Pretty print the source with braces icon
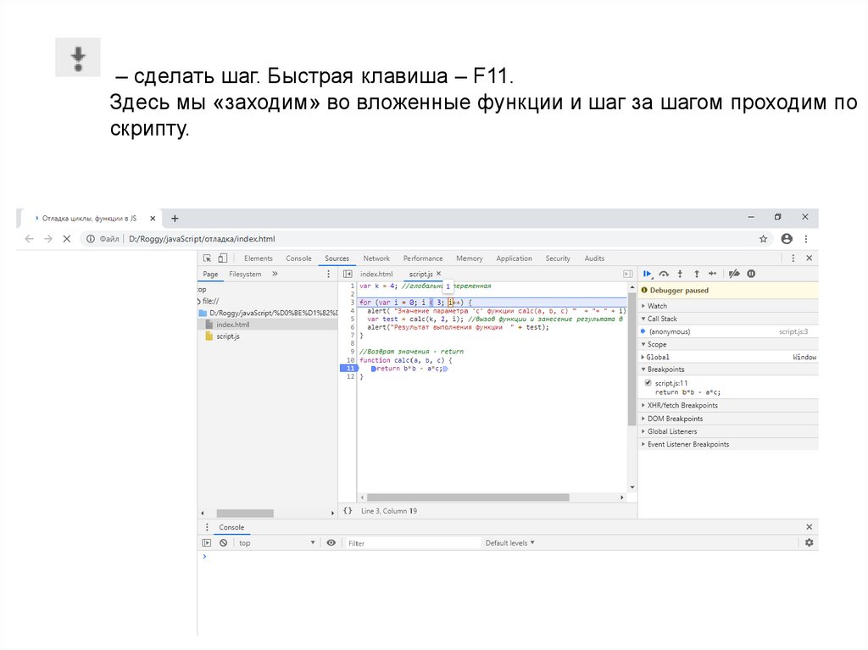 click(348, 511)
